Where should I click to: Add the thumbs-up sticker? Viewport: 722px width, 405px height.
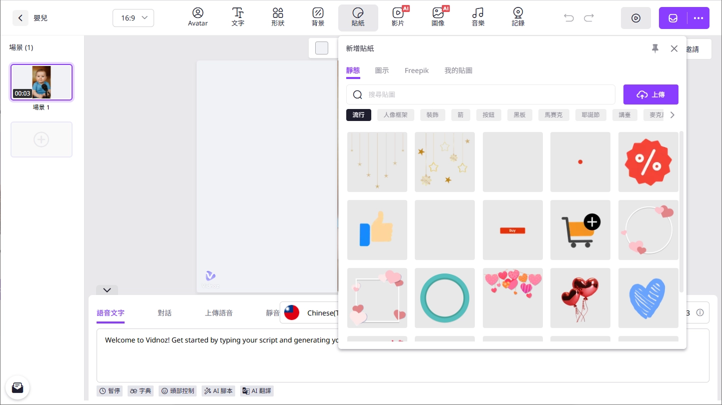(x=377, y=230)
